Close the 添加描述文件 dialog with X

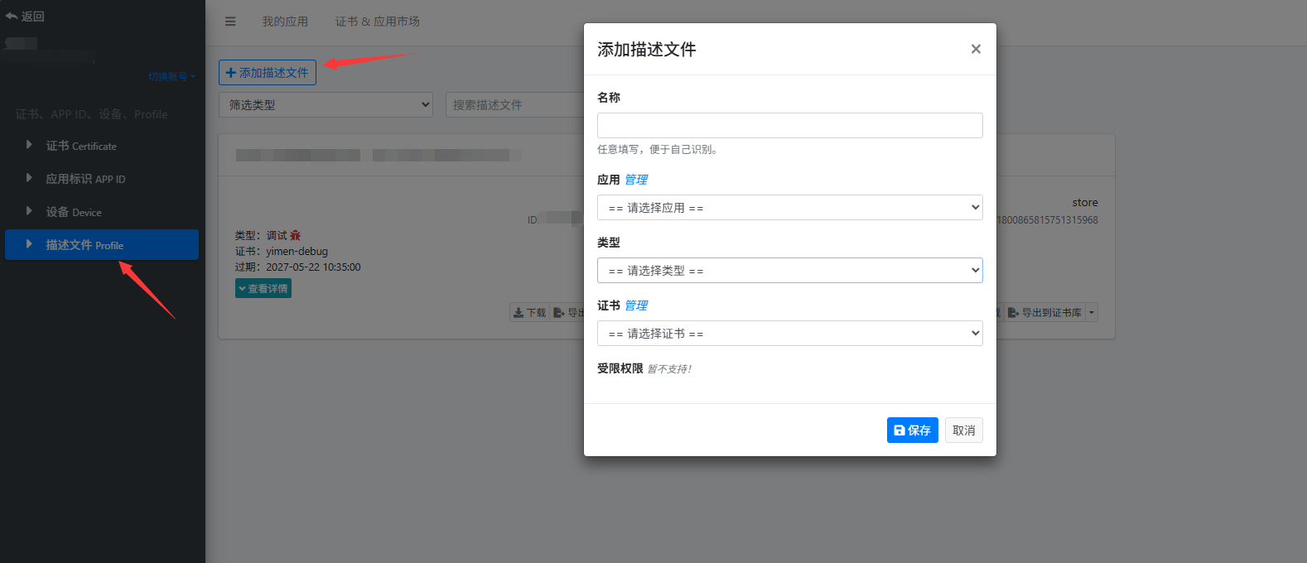976,49
